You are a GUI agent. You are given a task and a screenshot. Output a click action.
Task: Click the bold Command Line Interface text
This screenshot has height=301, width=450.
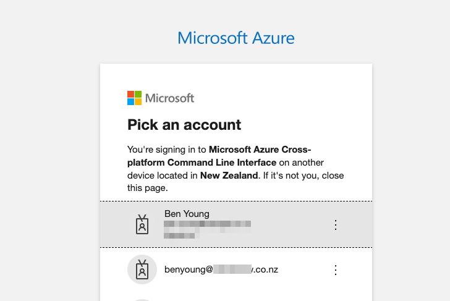(x=222, y=163)
